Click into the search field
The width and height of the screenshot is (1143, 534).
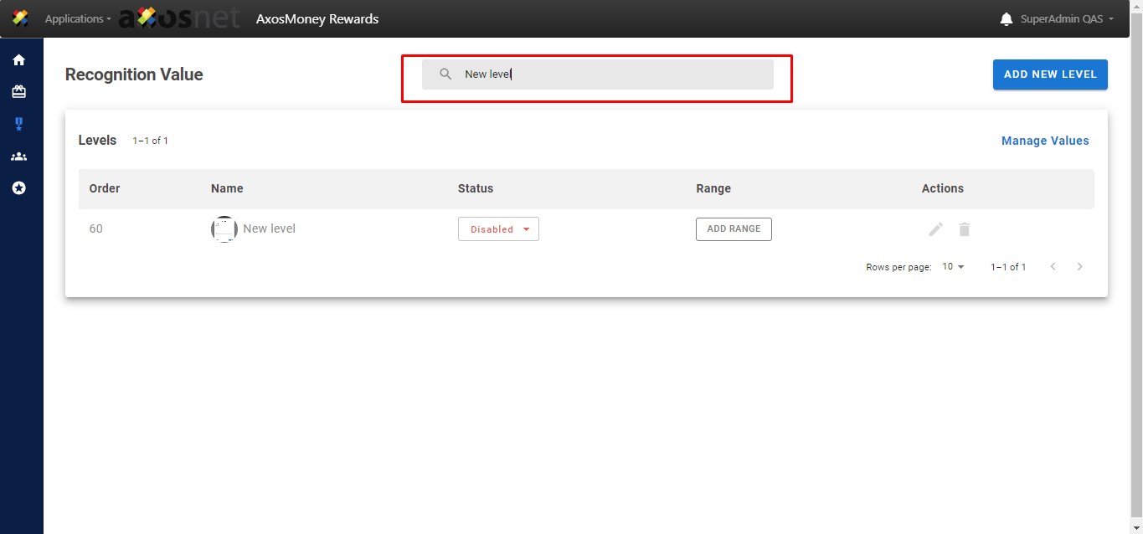tap(611, 74)
